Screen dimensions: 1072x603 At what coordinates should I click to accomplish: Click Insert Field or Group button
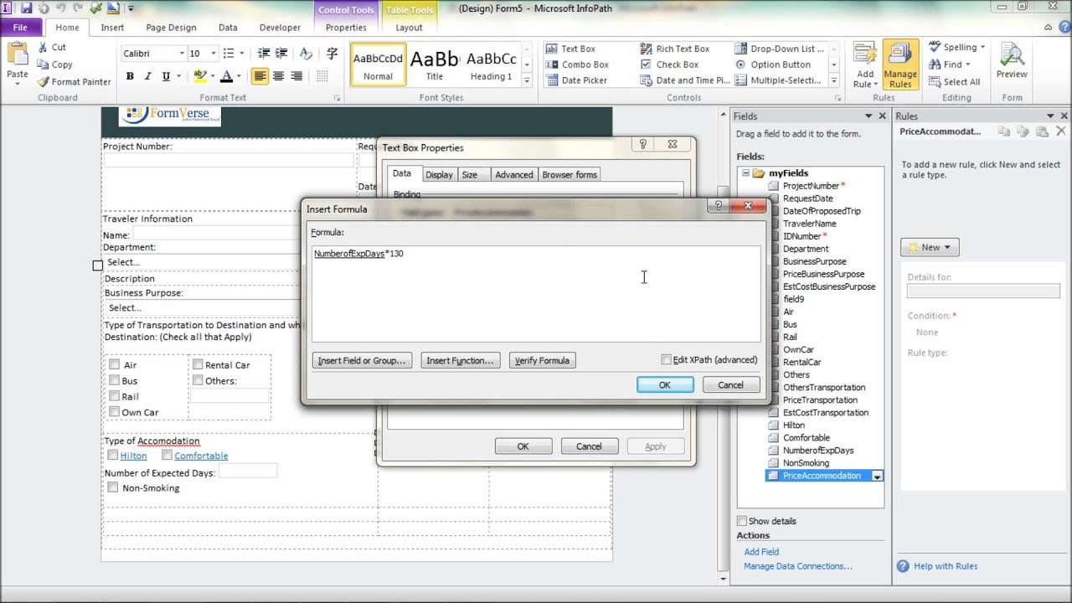362,360
